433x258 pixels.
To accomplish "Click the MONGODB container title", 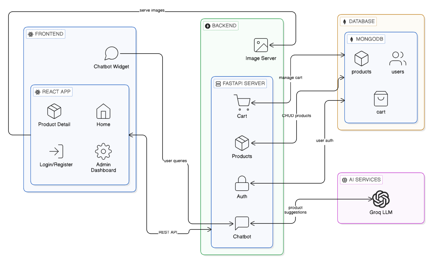I will coord(366,39).
